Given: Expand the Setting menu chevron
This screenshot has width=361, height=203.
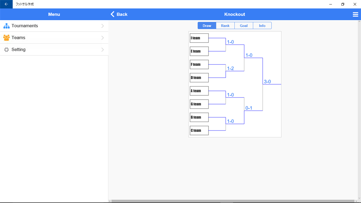Looking at the screenshot, I should [x=103, y=50].
